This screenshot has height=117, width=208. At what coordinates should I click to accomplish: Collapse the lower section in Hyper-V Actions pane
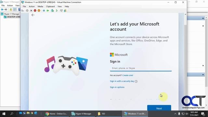(x=203, y=75)
